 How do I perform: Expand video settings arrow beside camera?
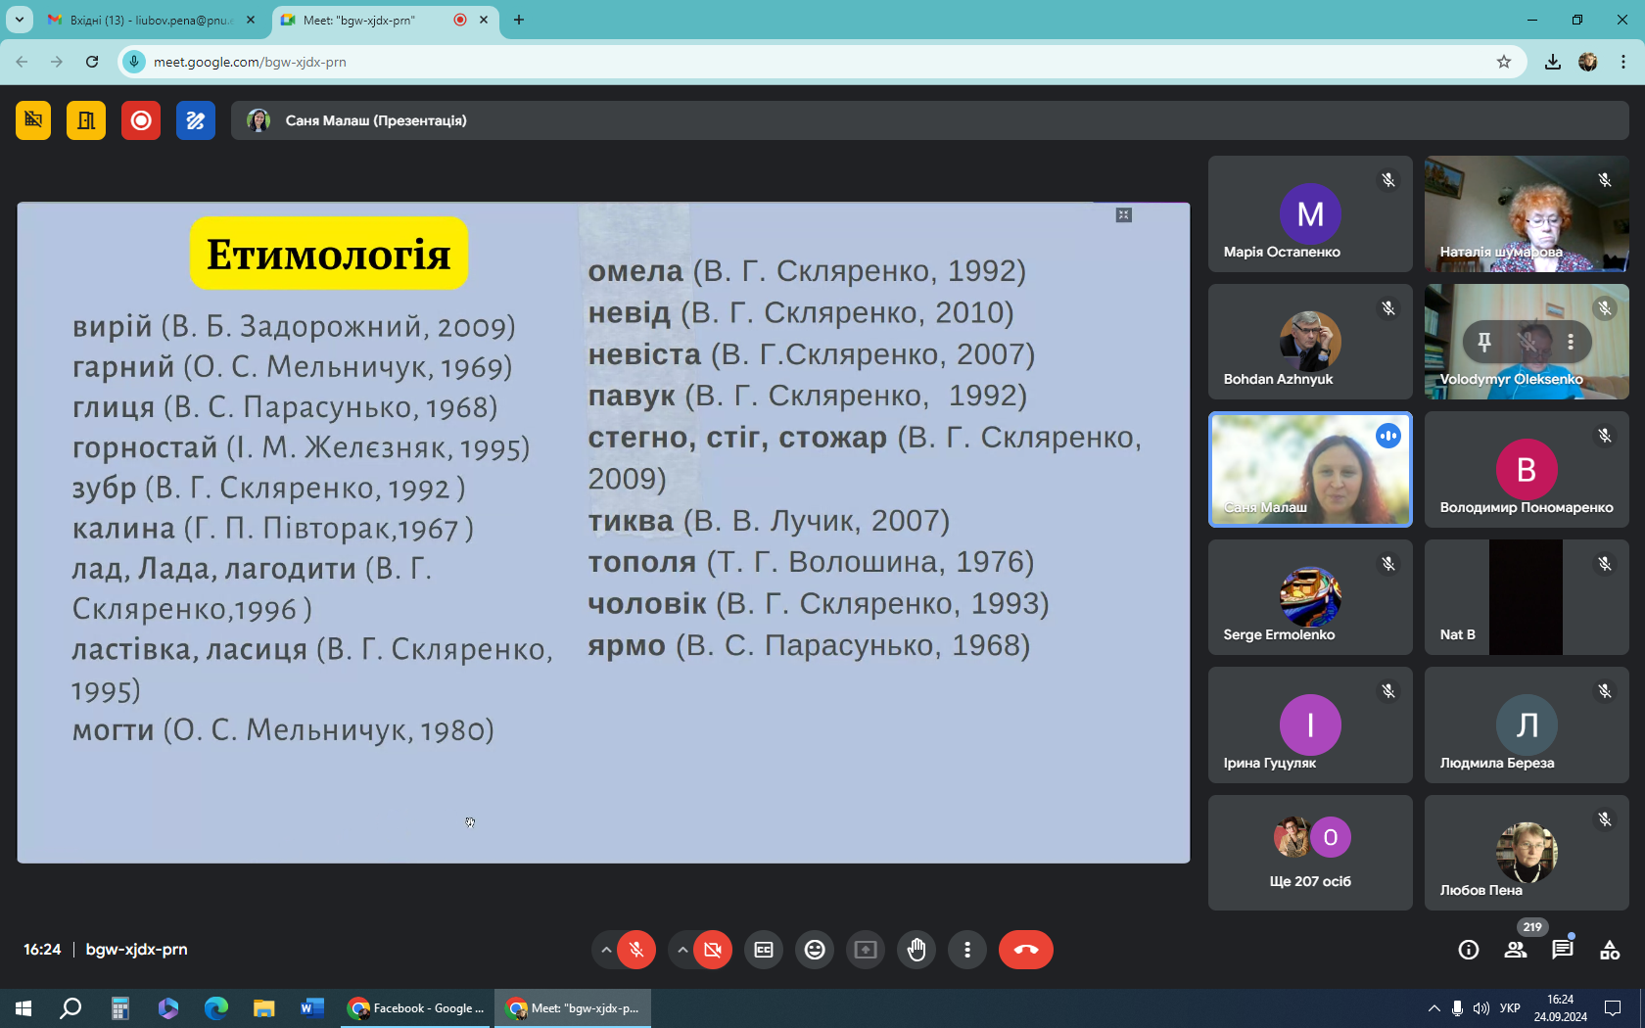point(682,950)
